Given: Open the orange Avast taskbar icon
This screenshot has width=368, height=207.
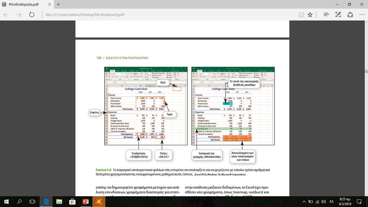Looking at the screenshot, I should coord(99,202).
